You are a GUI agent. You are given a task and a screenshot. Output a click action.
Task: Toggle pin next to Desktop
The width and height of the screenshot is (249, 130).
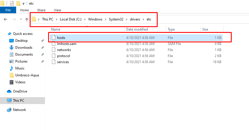tap(42, 41)
